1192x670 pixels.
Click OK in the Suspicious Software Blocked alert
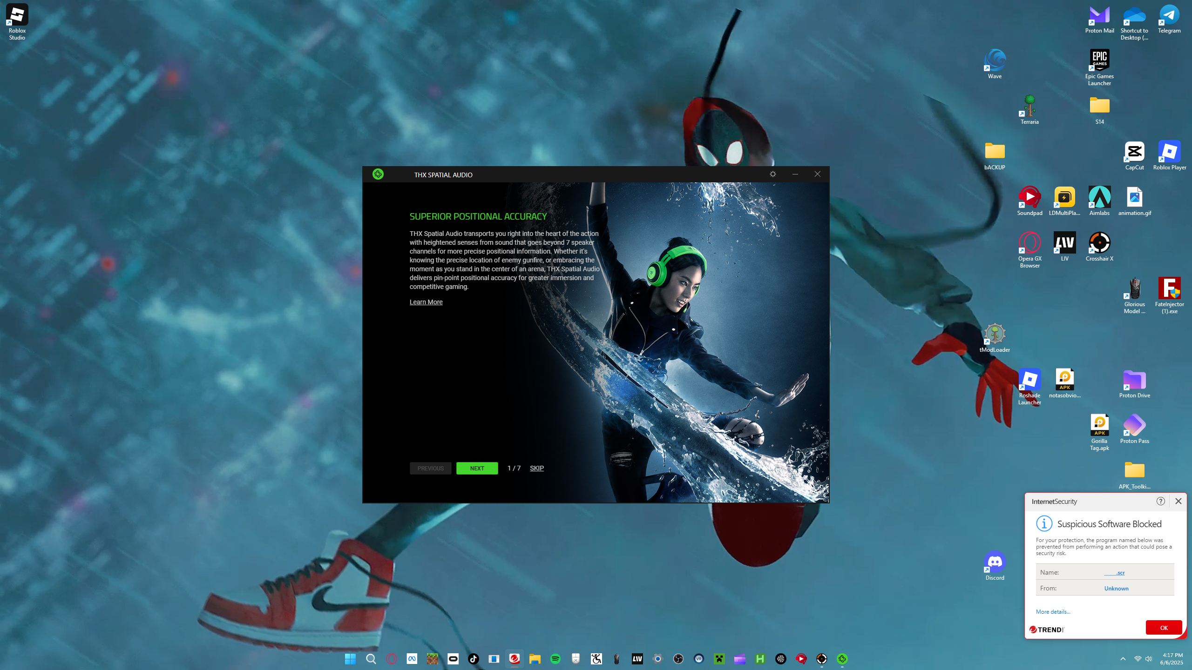click(x=1164, y=628)
